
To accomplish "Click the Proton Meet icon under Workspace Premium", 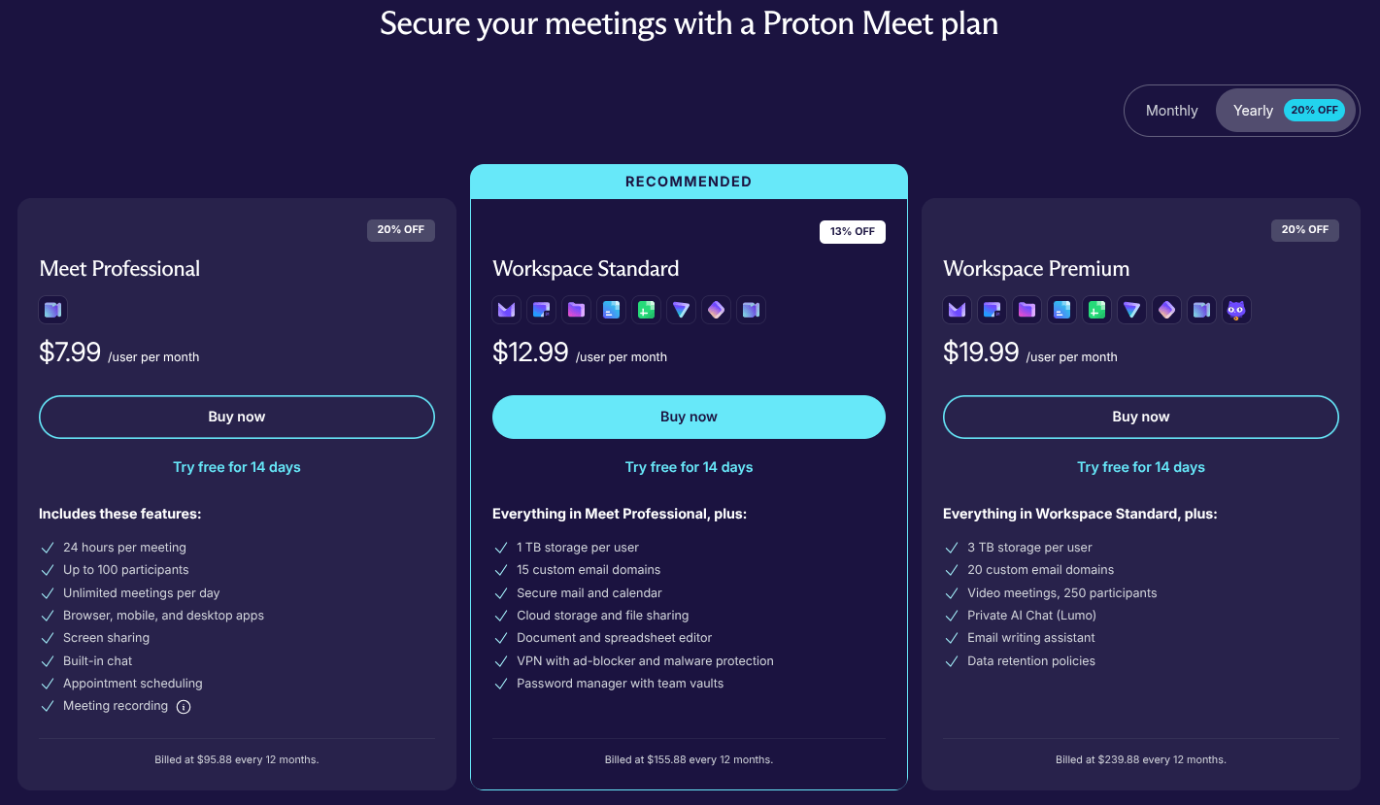I will [x=1201, y=310].
